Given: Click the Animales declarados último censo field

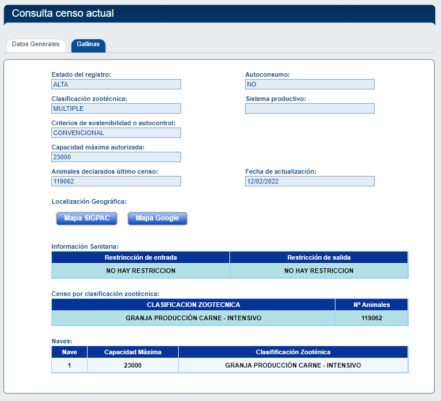Looking at the screenshot, I should point(116,181).
